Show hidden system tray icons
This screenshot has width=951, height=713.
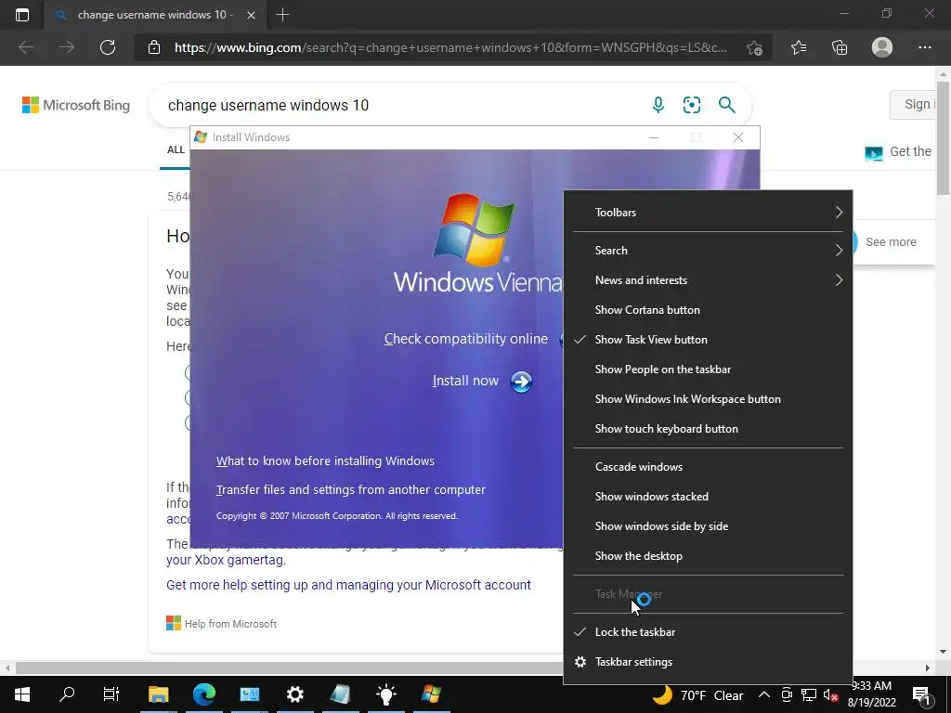764,694
